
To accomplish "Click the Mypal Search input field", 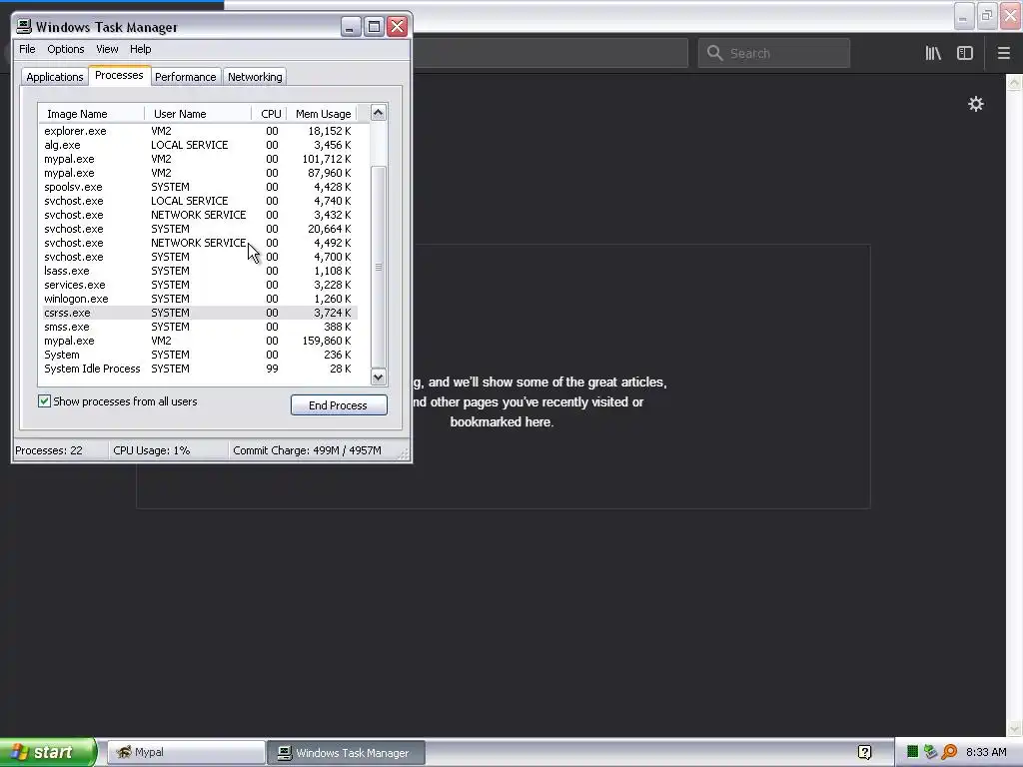I will (x=774, y=53).
